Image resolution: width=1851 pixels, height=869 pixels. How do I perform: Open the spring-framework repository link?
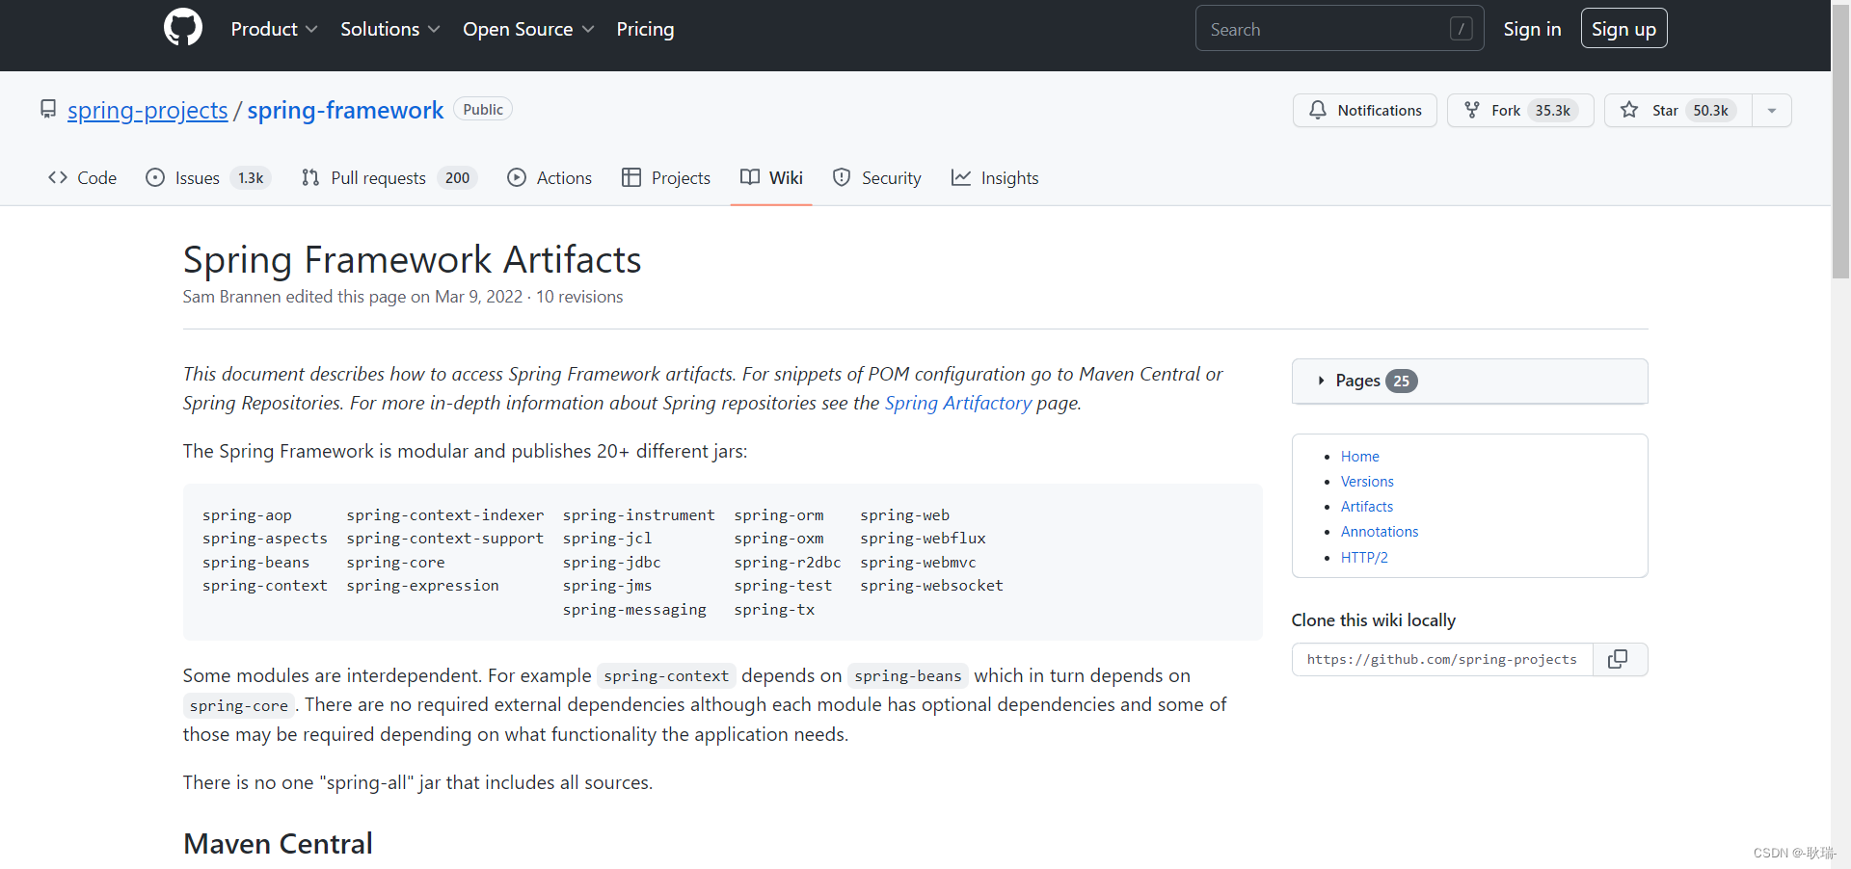[x=345, y=110]
